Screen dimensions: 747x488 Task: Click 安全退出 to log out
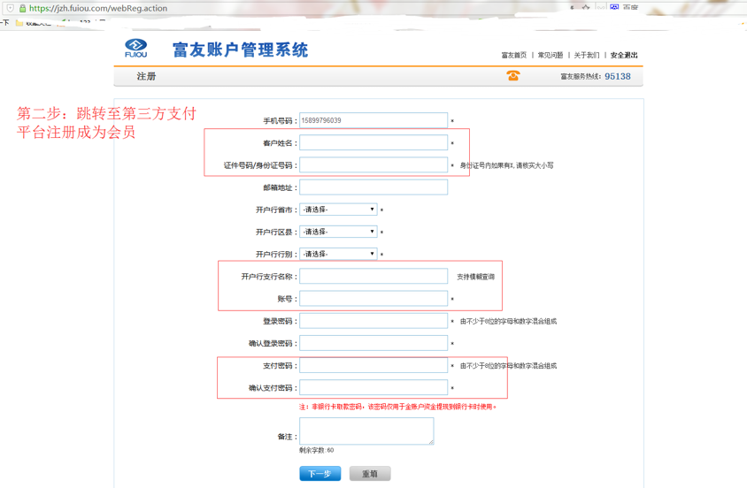(x=624, y=55)
